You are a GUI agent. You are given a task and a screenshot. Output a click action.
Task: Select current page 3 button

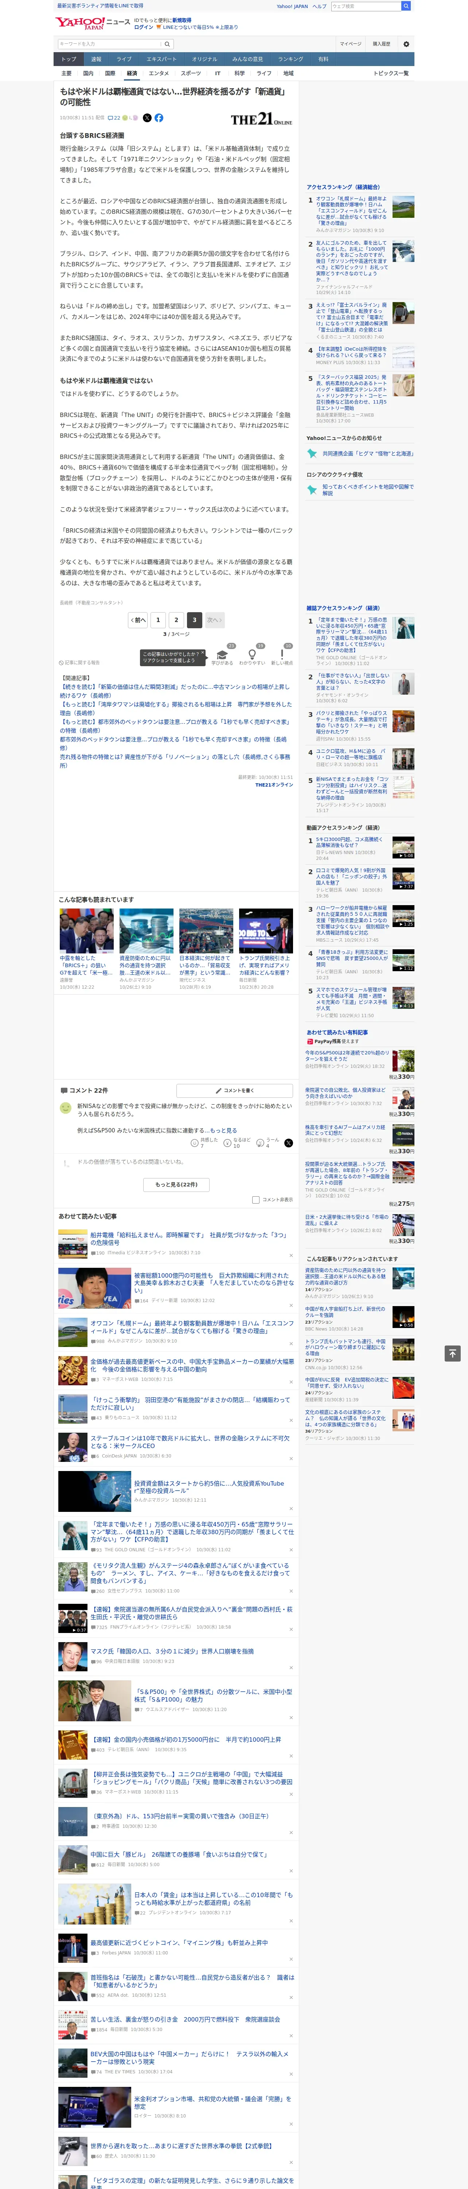tap(195, 619)
